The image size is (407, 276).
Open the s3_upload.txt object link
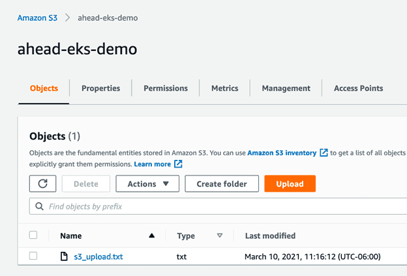[98, 256]
